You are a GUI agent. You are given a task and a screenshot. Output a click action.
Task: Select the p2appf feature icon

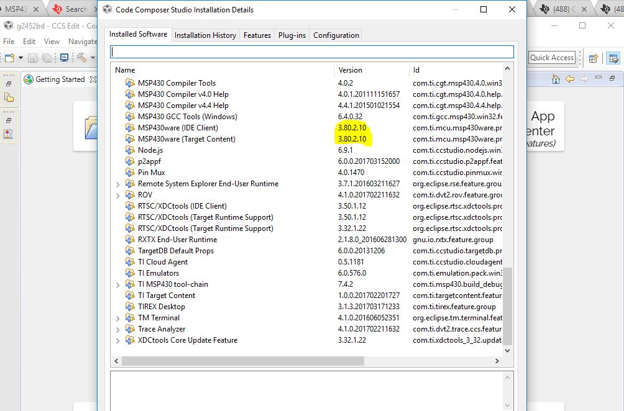[130, 161]
